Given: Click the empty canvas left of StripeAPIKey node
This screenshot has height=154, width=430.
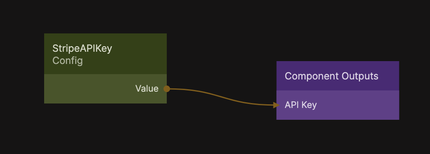Looking at the screenshot, I should pyautogui.click(x=22, y=68).
